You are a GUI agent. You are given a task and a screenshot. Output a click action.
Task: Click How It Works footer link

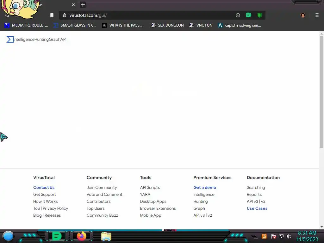(x=46, y=201)
